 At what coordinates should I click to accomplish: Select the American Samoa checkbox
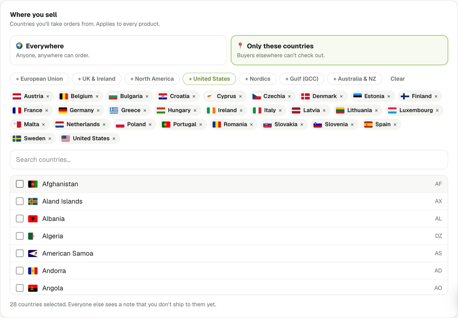[x=20, y=254]
